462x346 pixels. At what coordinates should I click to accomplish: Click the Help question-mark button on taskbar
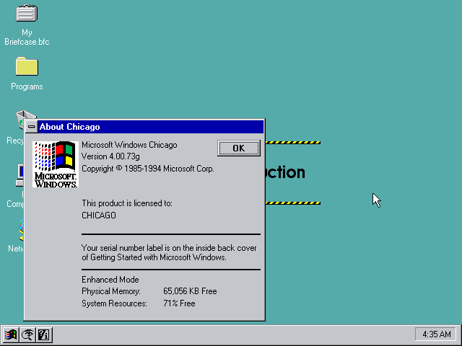click(x=43, y=334)
